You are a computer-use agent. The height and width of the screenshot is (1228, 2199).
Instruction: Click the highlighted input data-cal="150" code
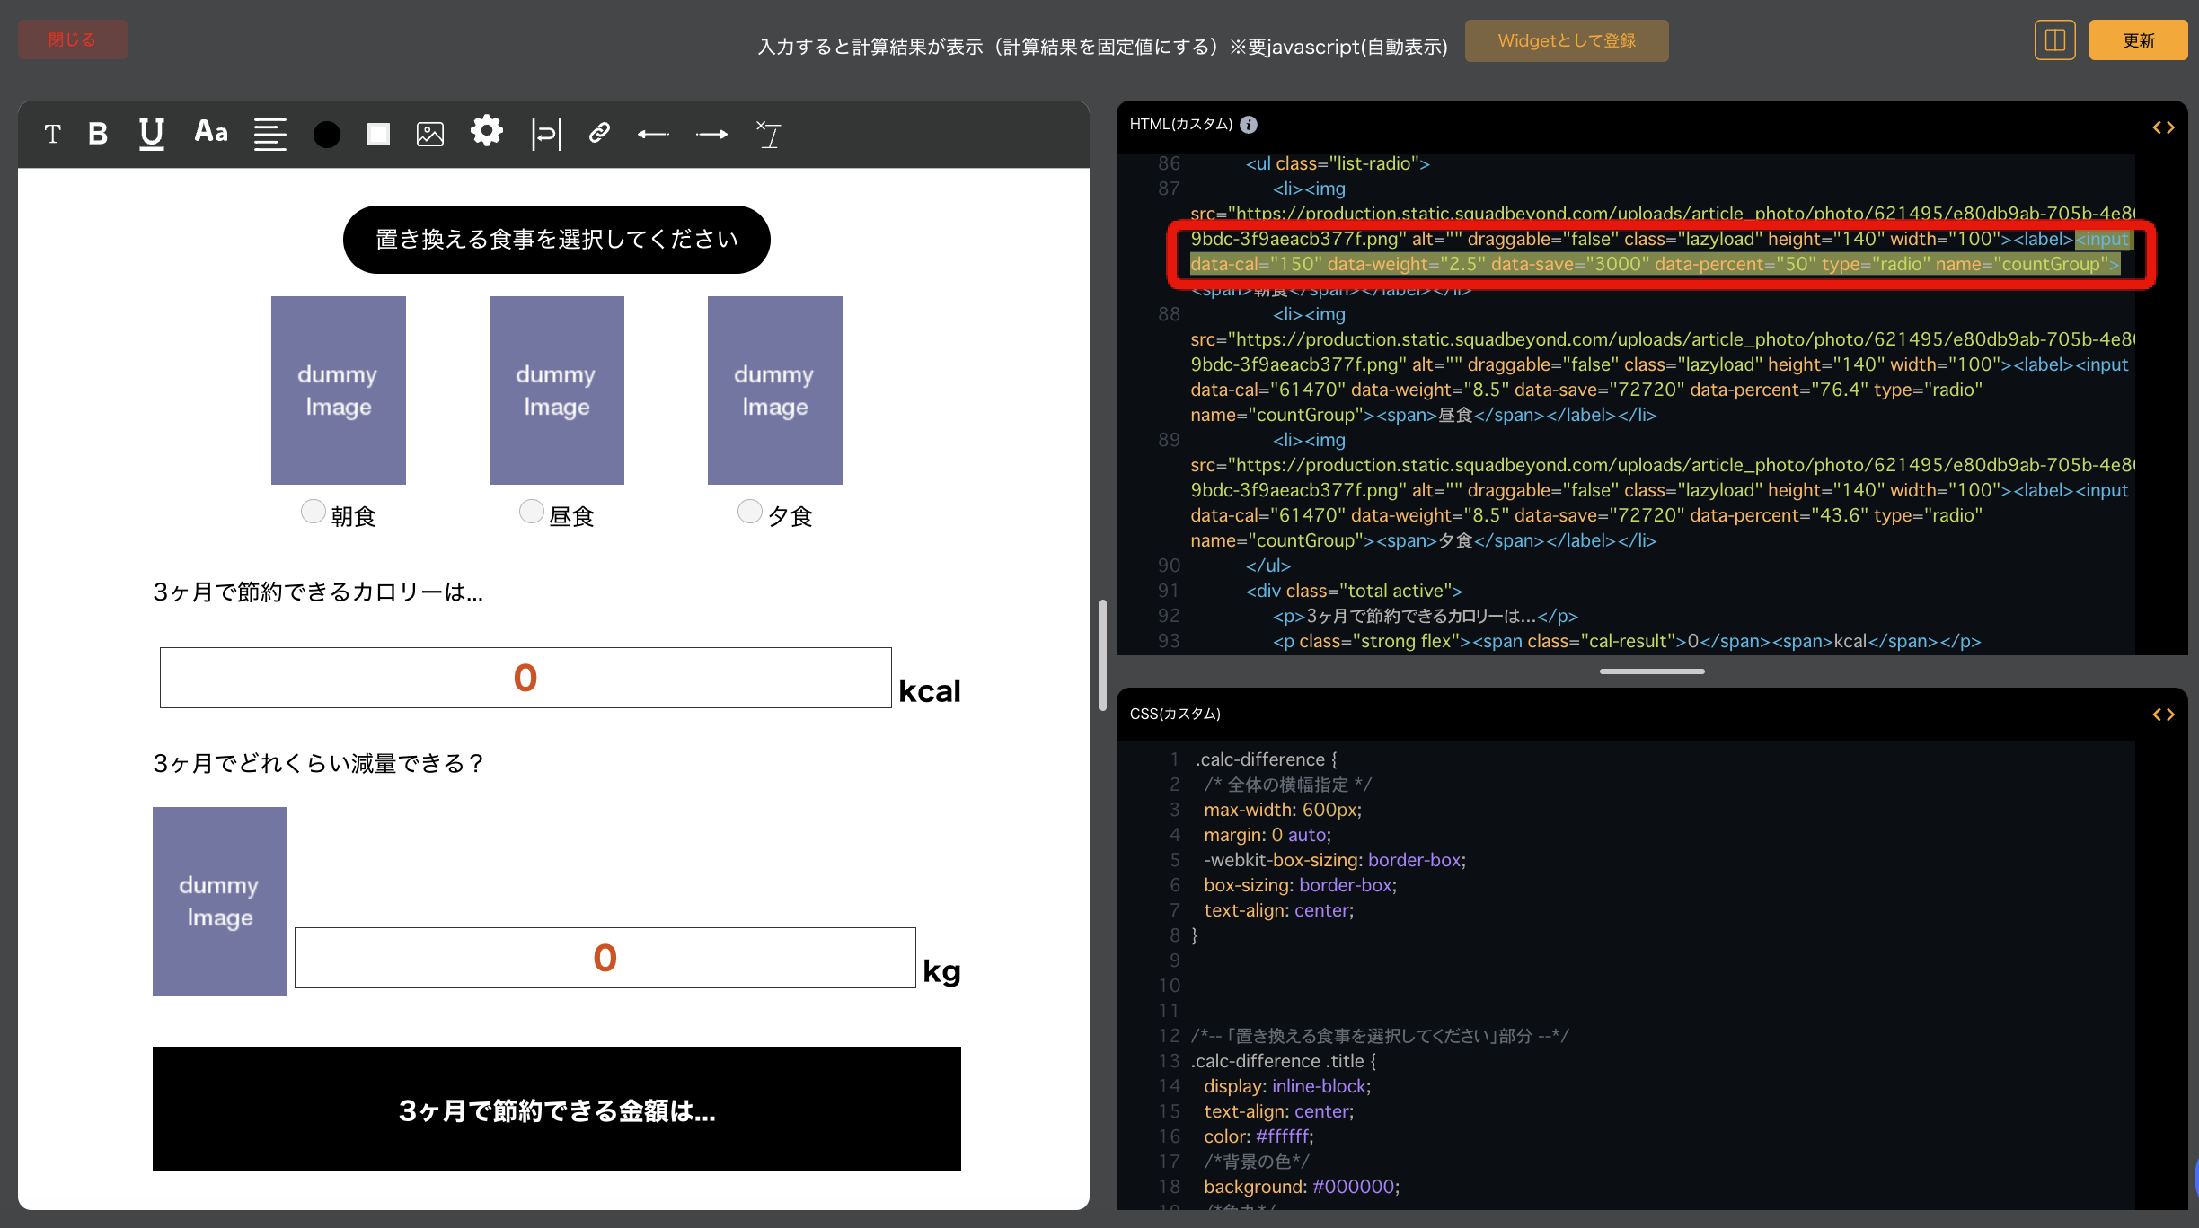tap(1655, 264)
